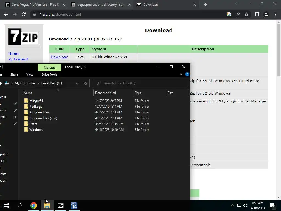Reload the 7-zip download page
The height and width of the screenshot is (211, 281).
24,14
